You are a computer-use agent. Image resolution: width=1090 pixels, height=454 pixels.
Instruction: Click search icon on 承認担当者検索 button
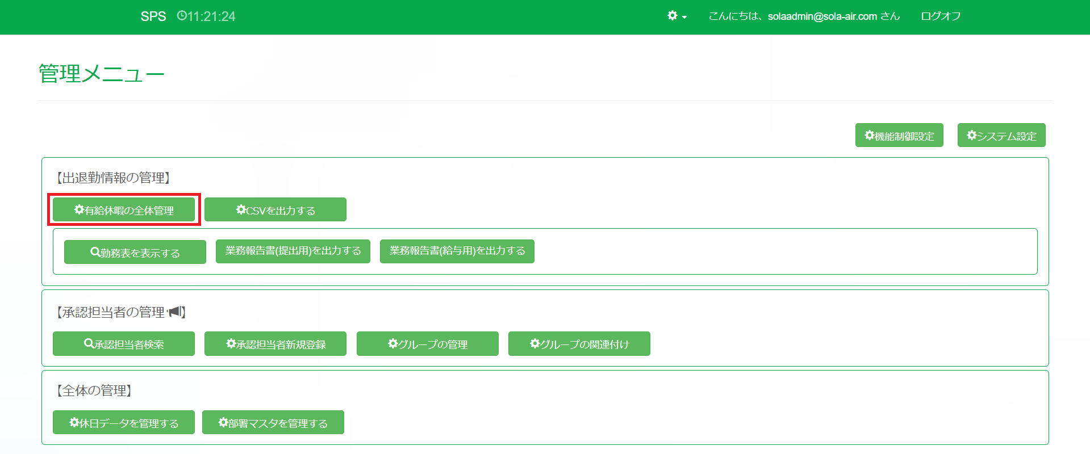(x=89, y=343)
